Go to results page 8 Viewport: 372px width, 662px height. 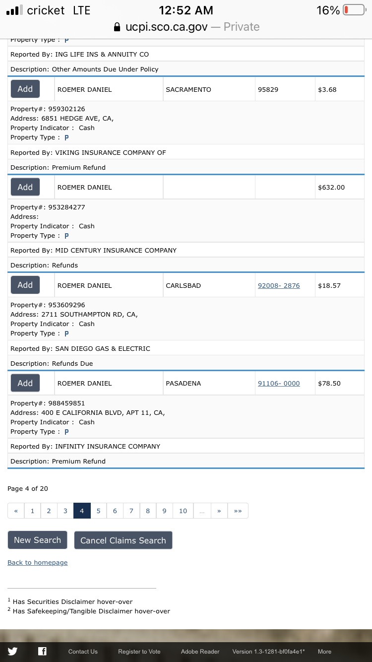click(148, 511)
